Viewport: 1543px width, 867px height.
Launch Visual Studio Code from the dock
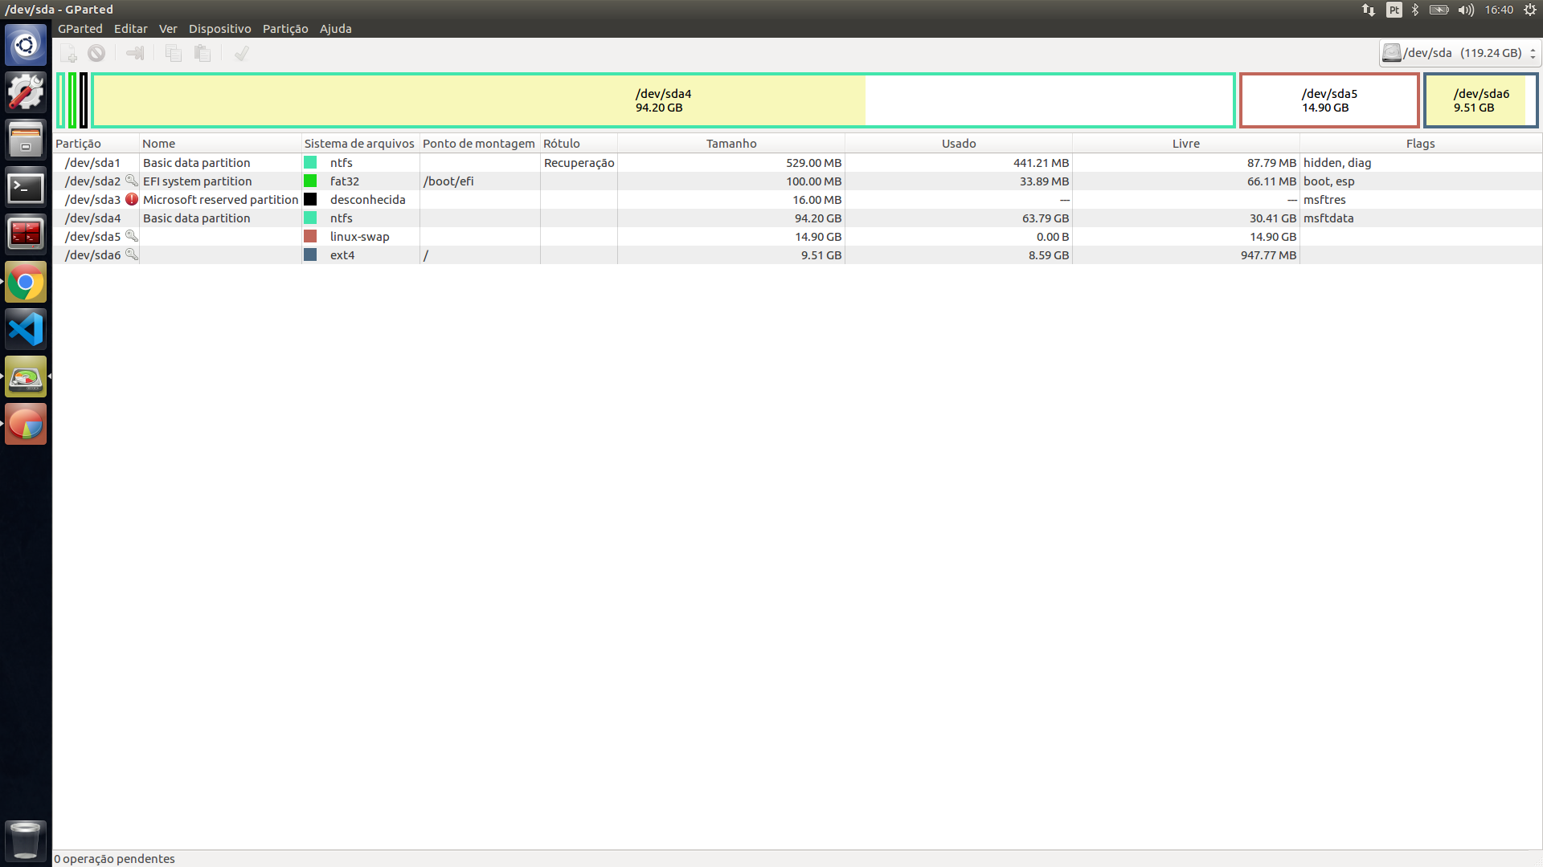[26, 330]
